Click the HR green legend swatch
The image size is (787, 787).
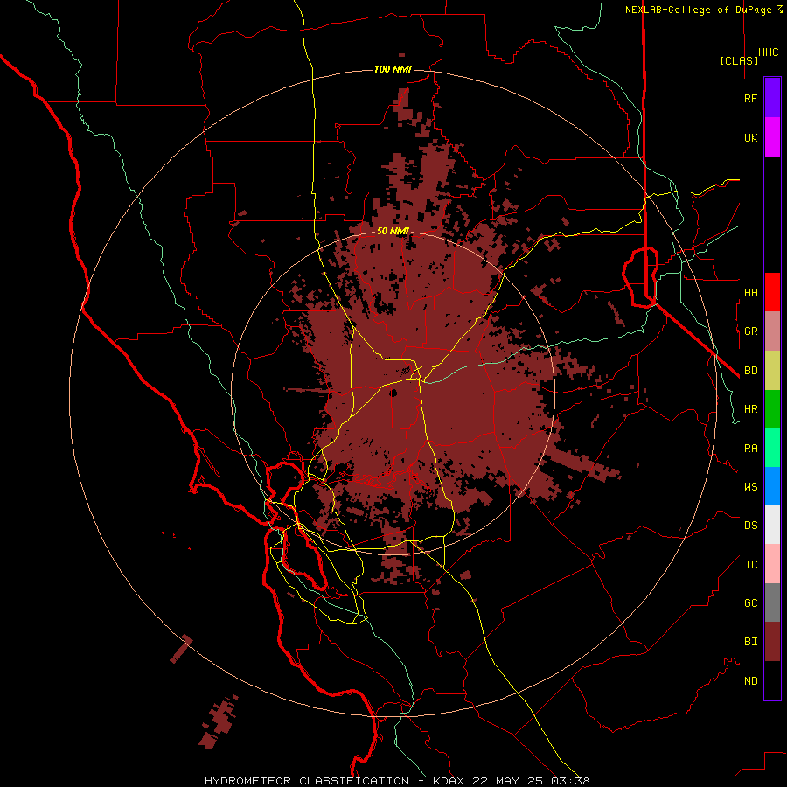pyautogui.click(x=772, y=409)
